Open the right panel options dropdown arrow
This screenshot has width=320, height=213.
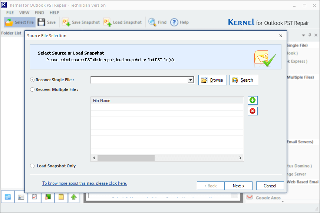[304, 35]
